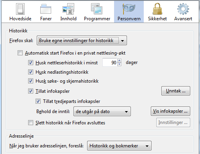Expand the Firefox skal history dropdown

[x=82, y=41]
